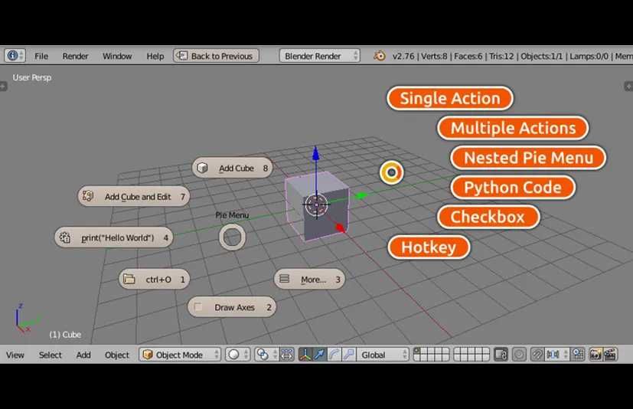Click the green Y-axis manipulator arrow
633x409 pixels.
coord(361,196)
